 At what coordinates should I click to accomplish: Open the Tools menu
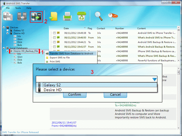point(18,8)
